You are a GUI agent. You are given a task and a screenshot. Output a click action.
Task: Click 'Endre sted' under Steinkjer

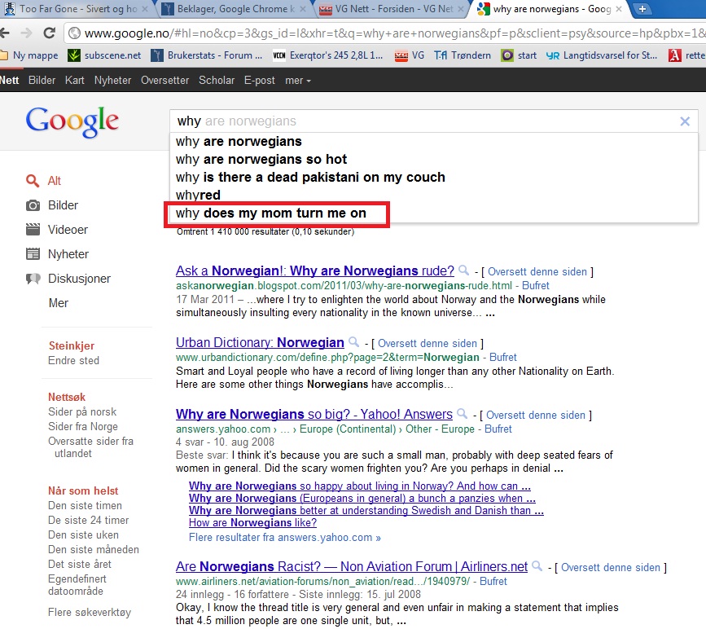point(73,360)
